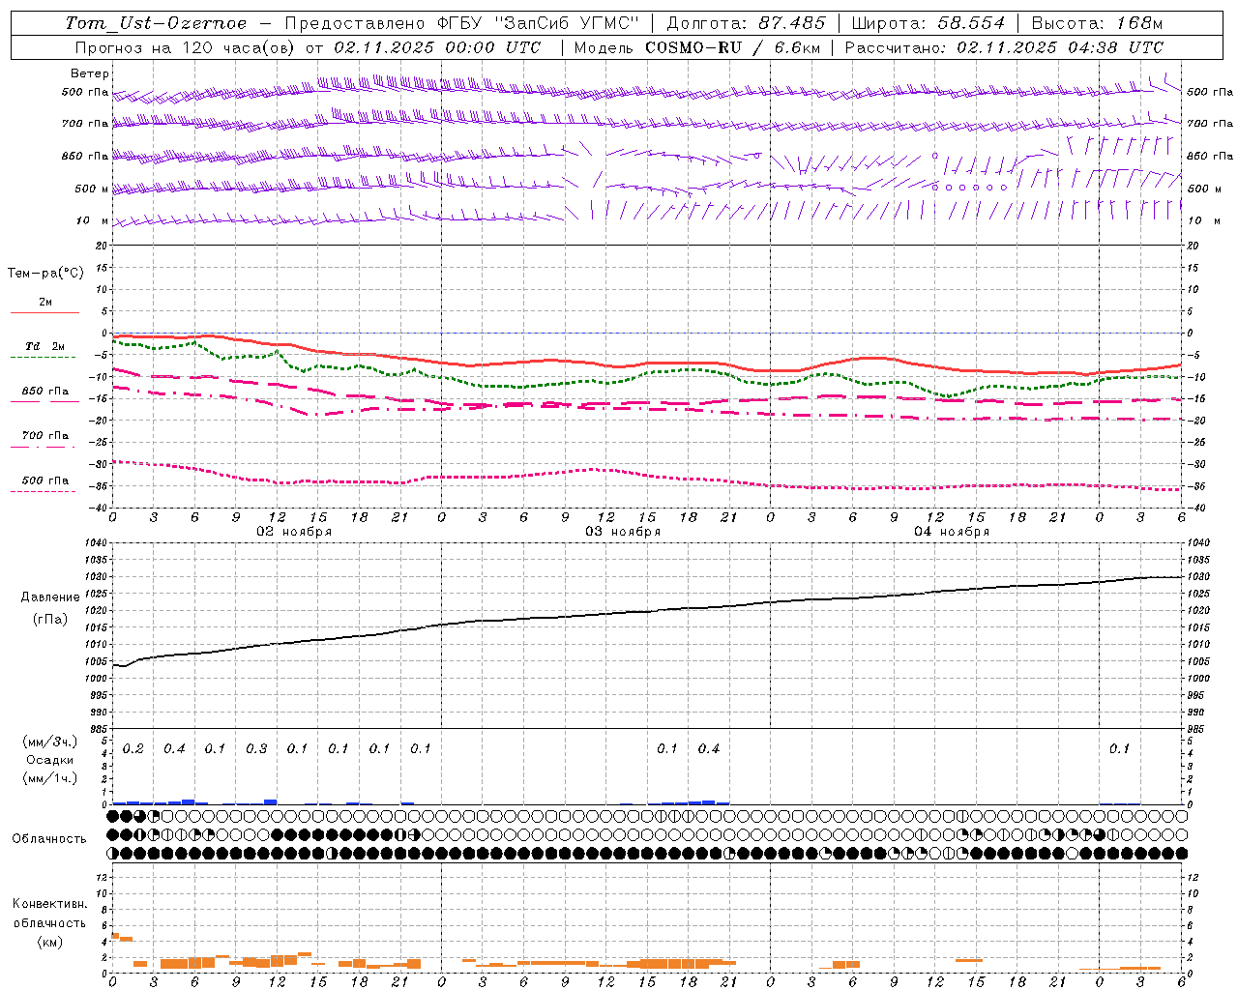Click the "Осадки" precipitation label

49,760
